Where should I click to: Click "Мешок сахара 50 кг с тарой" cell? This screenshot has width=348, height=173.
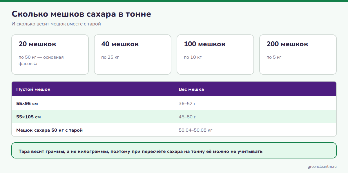click(50, 130)
